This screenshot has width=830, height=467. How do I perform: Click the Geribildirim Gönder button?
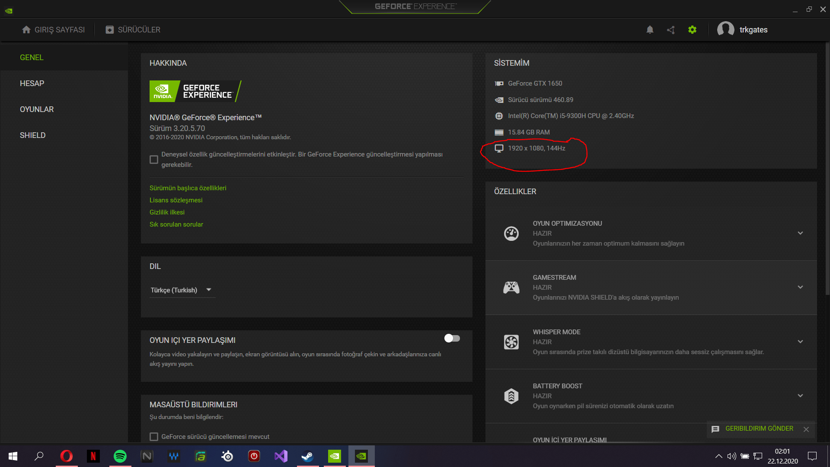tap(759, 429)
